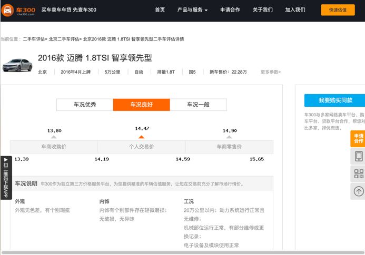Click the 自动 transmission text
365x255 pixels.
click(x=139, y=72)
